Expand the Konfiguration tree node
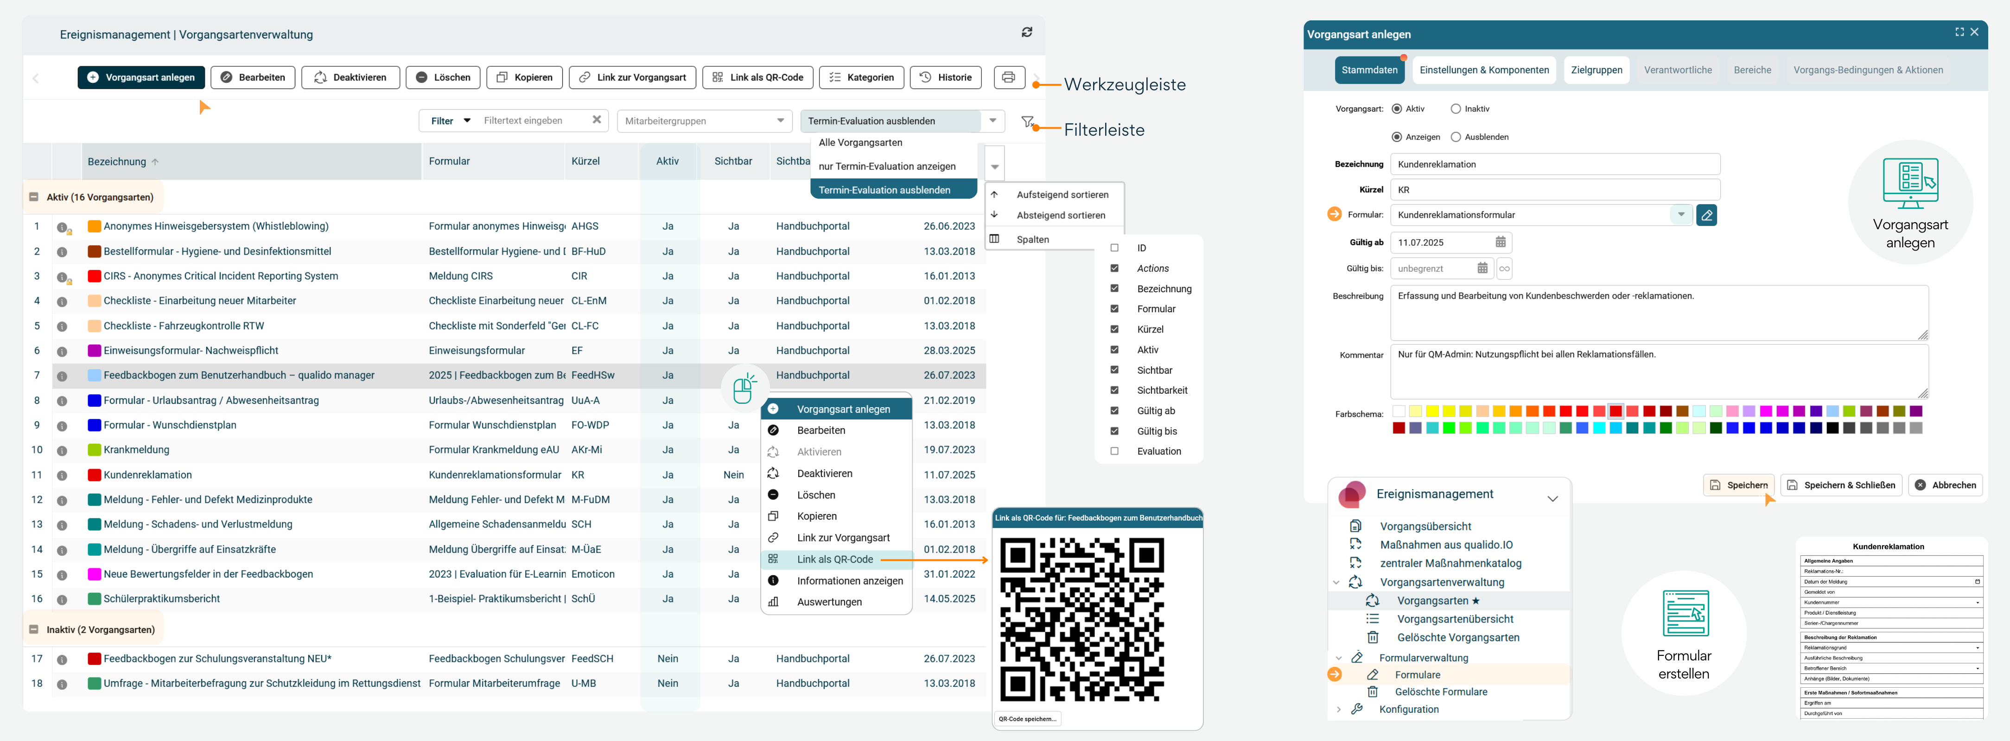The width and height of the screenshot is (2010, 741). click(x=1338, y=710)
